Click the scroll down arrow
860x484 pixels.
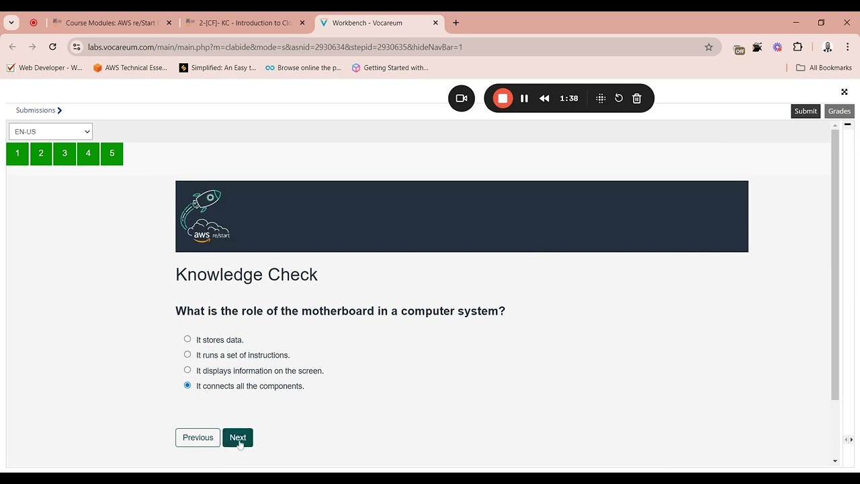coord(835,461)
